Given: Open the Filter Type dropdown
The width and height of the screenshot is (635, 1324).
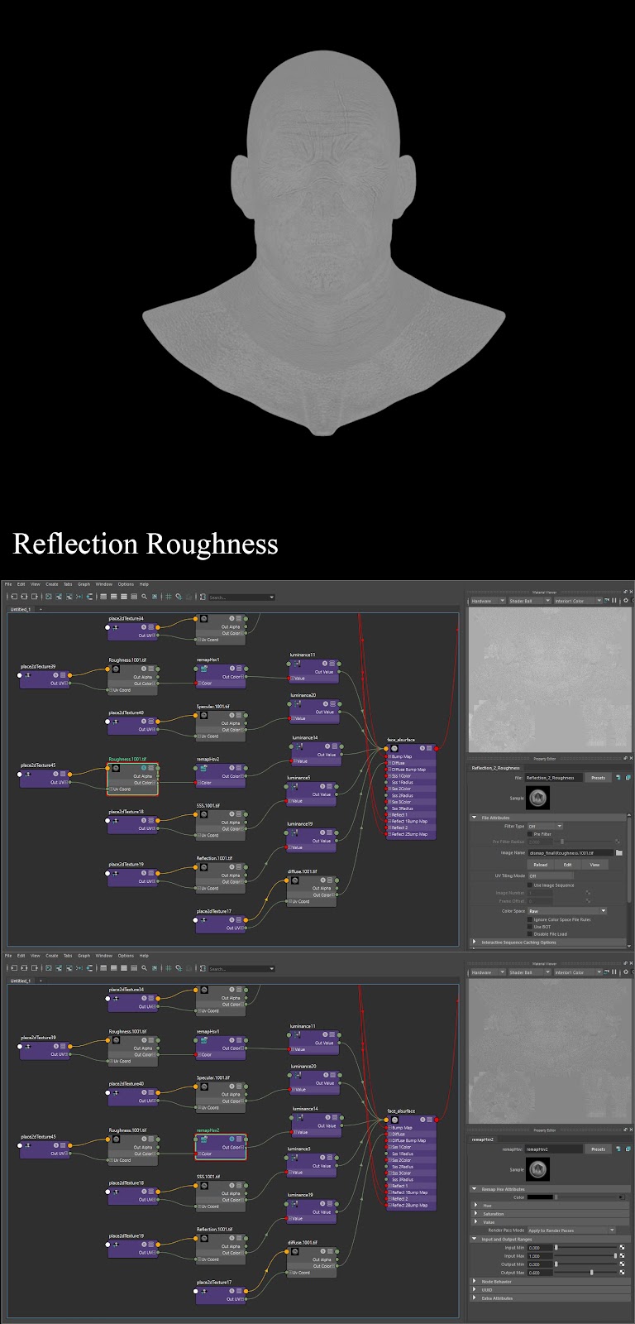Looking at the screenshot, I should (545, 827).
